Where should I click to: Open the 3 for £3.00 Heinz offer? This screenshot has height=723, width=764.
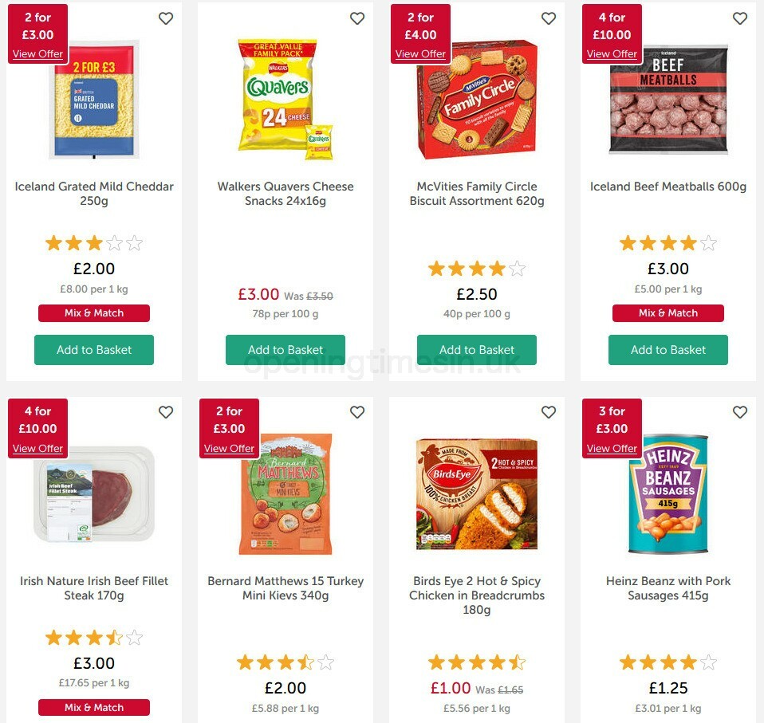pyautogui.click(x=612, y=448)
